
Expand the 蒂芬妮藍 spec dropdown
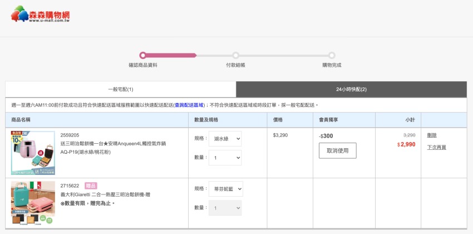click(225, 188)
